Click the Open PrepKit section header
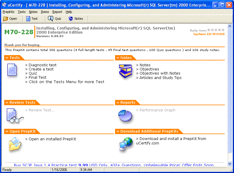Image resolution: width=234 pixels, height=173 pixels. tap(22, 131)
